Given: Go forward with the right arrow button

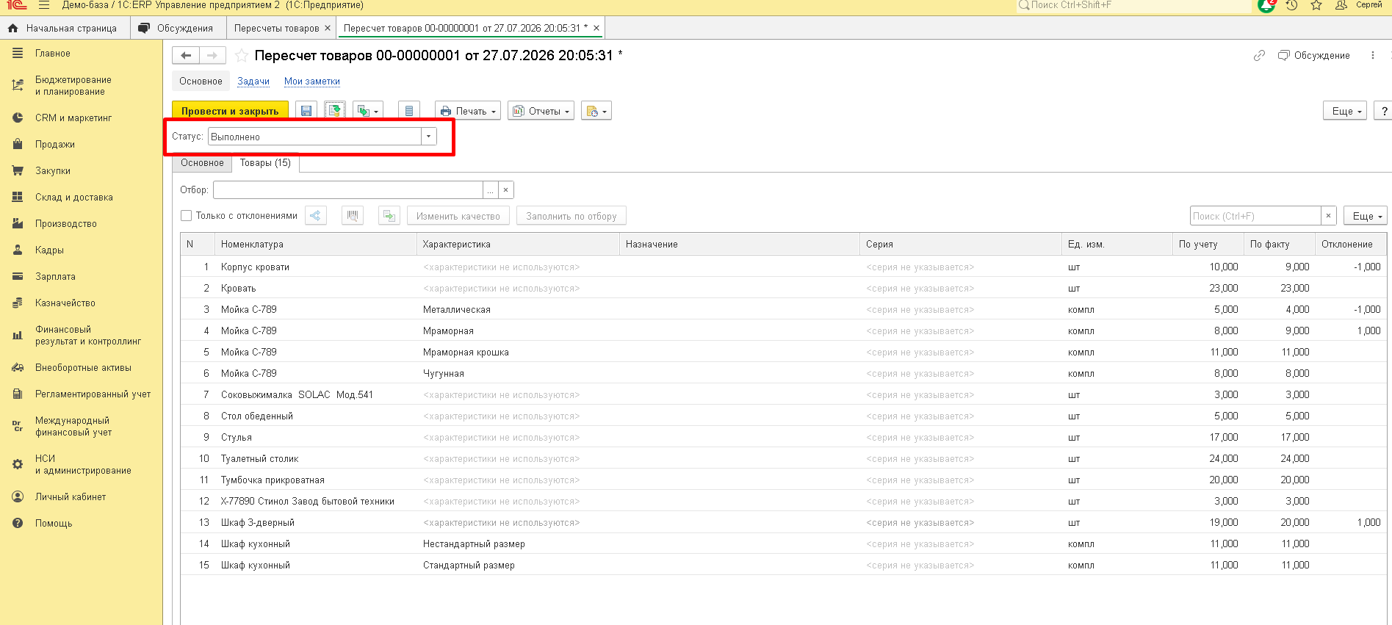Looking at the screenshot, I should 212,56.
